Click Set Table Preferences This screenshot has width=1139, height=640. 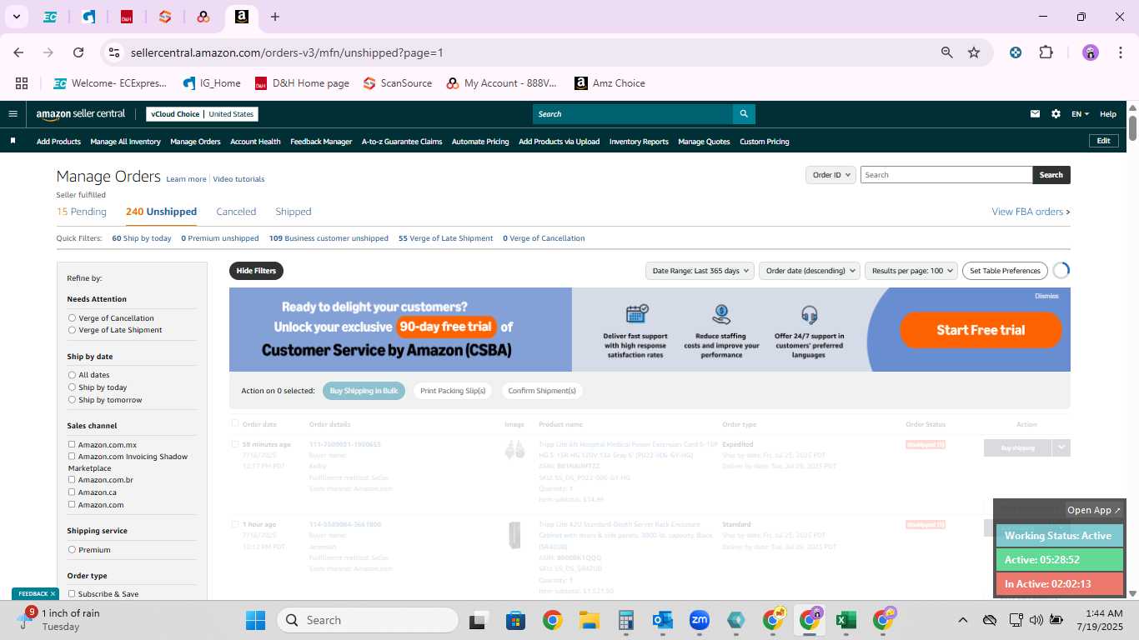point(1005,271)
